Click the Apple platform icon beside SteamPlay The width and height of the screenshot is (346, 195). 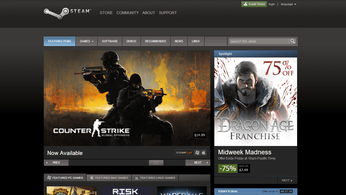tap(204, 153)
